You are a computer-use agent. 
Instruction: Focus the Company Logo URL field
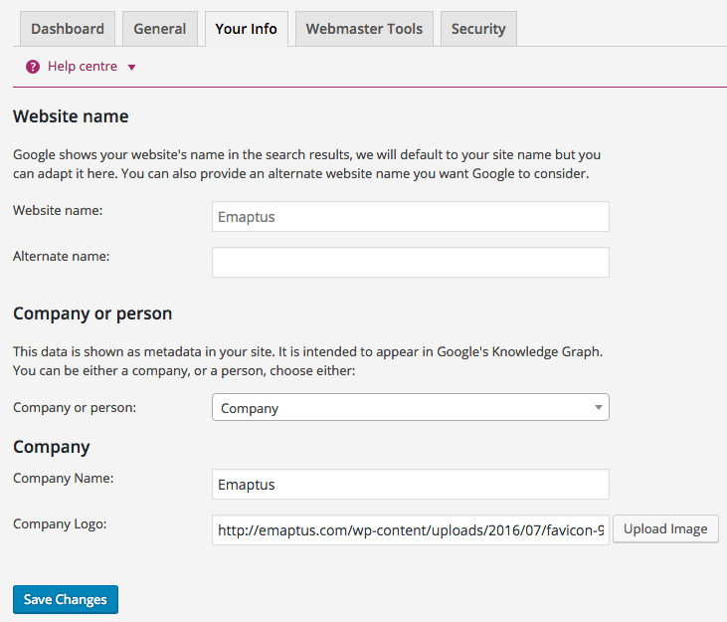click(410, 530)
